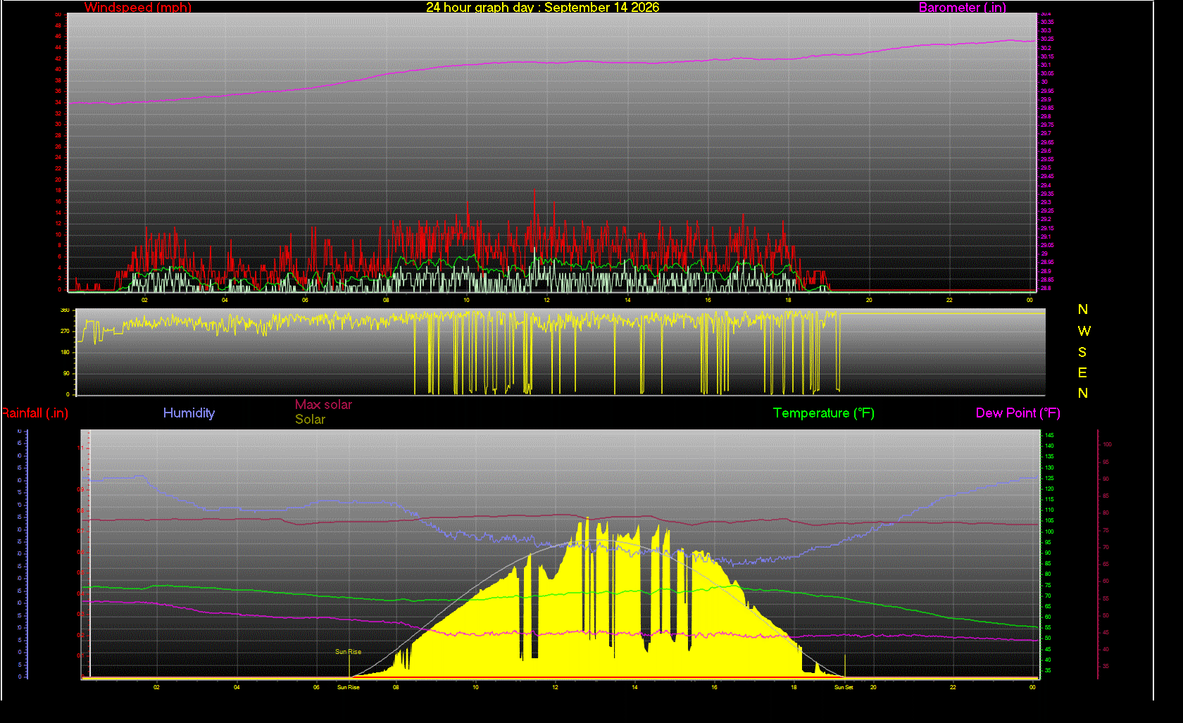Click hour "22" on the solar graph axis

point(953,687)
